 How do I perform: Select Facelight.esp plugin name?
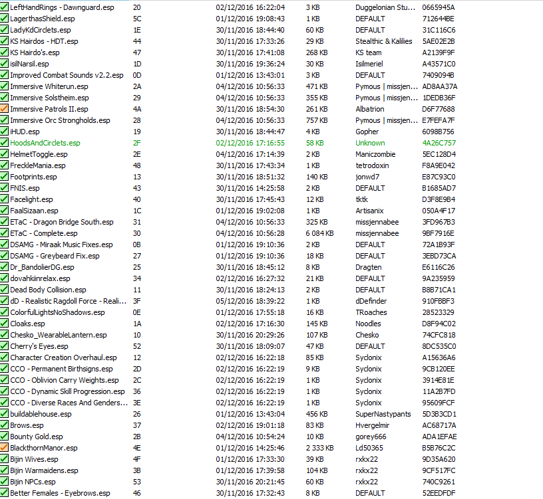31,199
